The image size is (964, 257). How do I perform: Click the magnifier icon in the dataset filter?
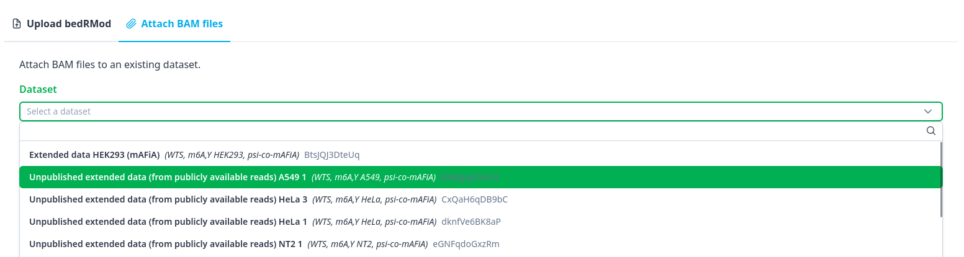pyautogui.click(x=930, y=131)
